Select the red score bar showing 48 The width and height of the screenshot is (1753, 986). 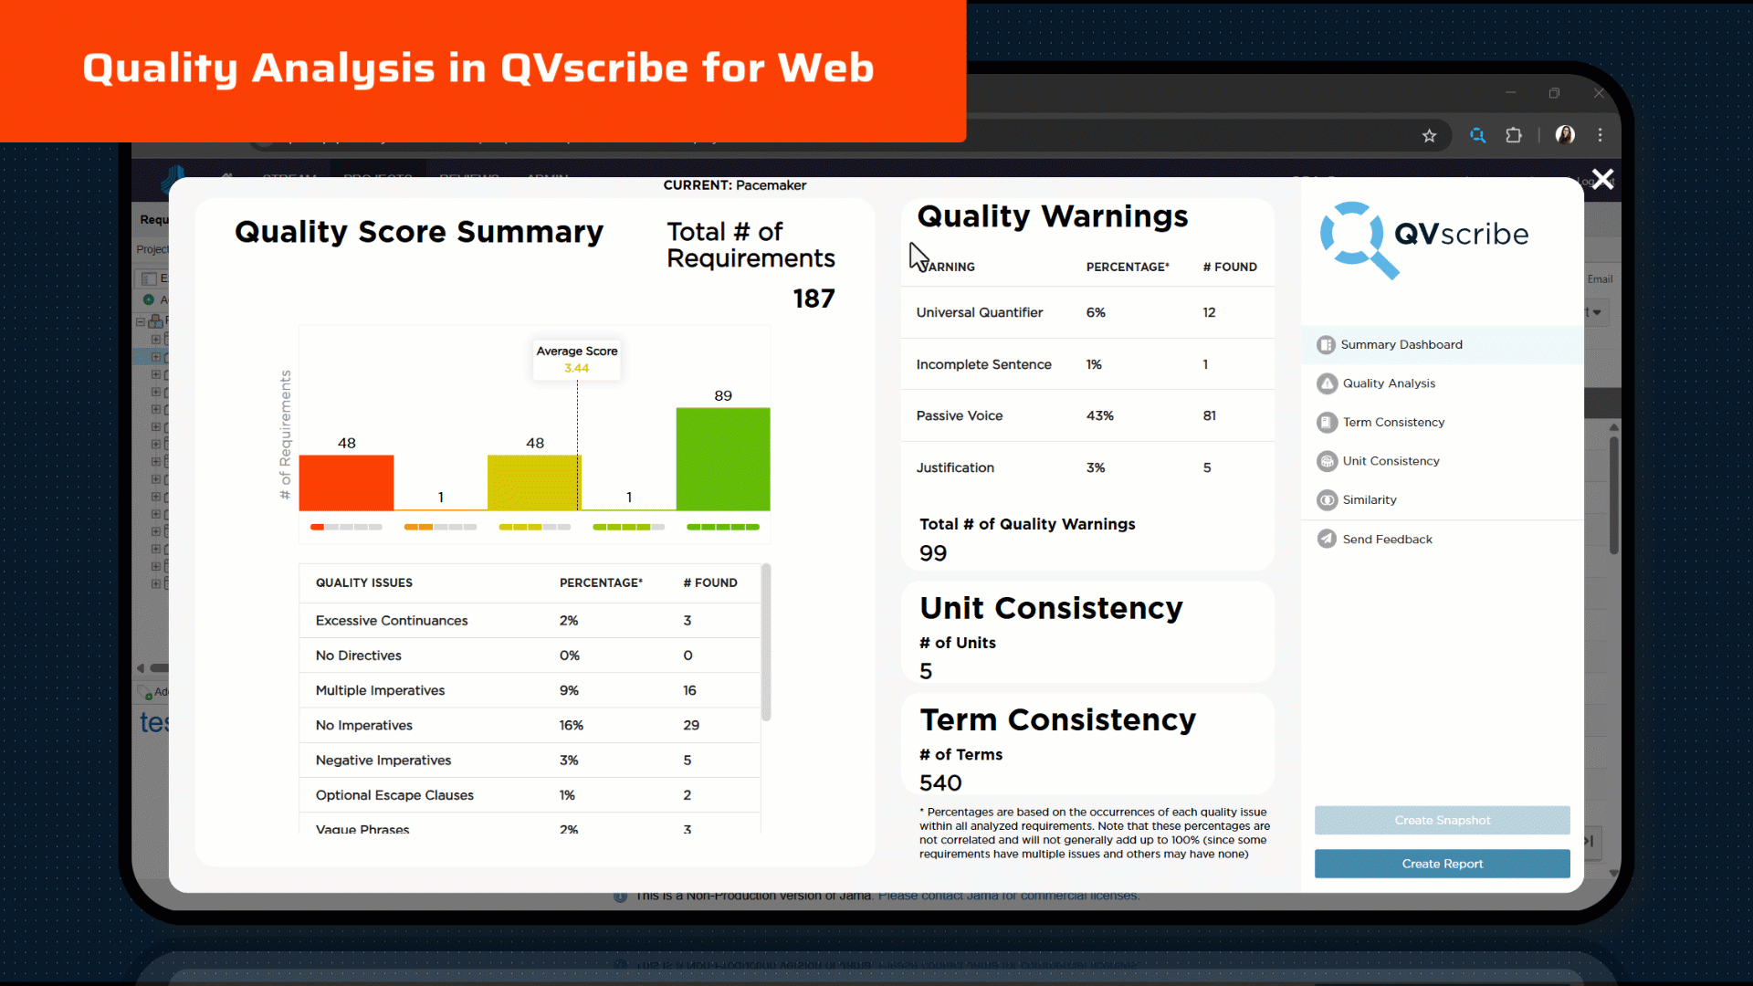346,482
